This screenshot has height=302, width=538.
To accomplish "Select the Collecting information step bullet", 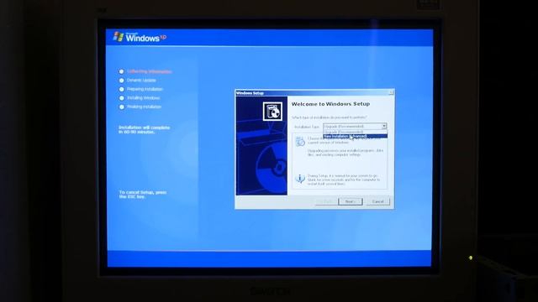I will (121, 71).
